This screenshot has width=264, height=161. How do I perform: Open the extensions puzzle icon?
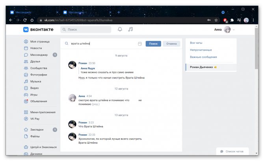[232, 20]
